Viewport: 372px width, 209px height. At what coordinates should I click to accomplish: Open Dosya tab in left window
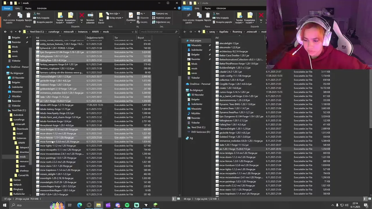[x=7, y=8]
